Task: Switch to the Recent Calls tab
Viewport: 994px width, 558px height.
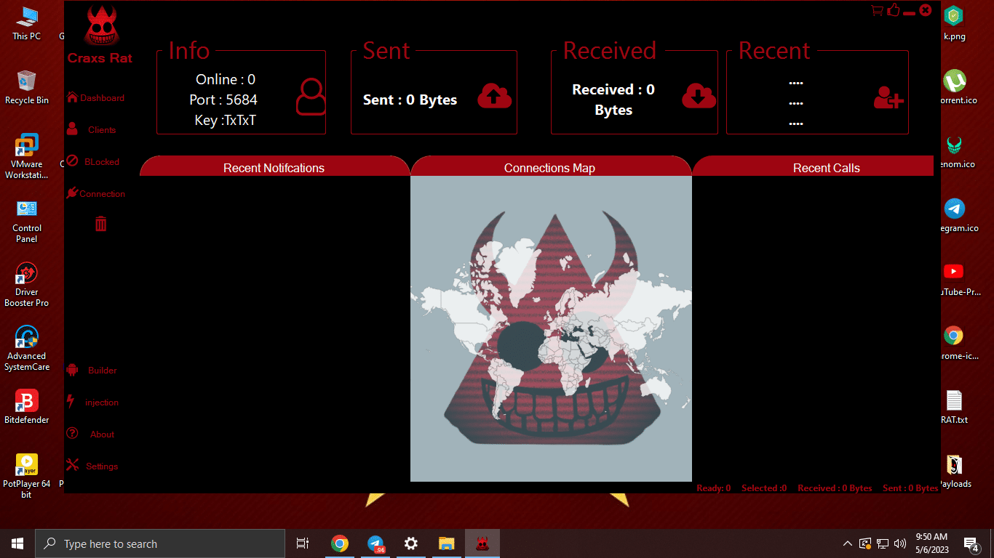Action: click(826, 168)
